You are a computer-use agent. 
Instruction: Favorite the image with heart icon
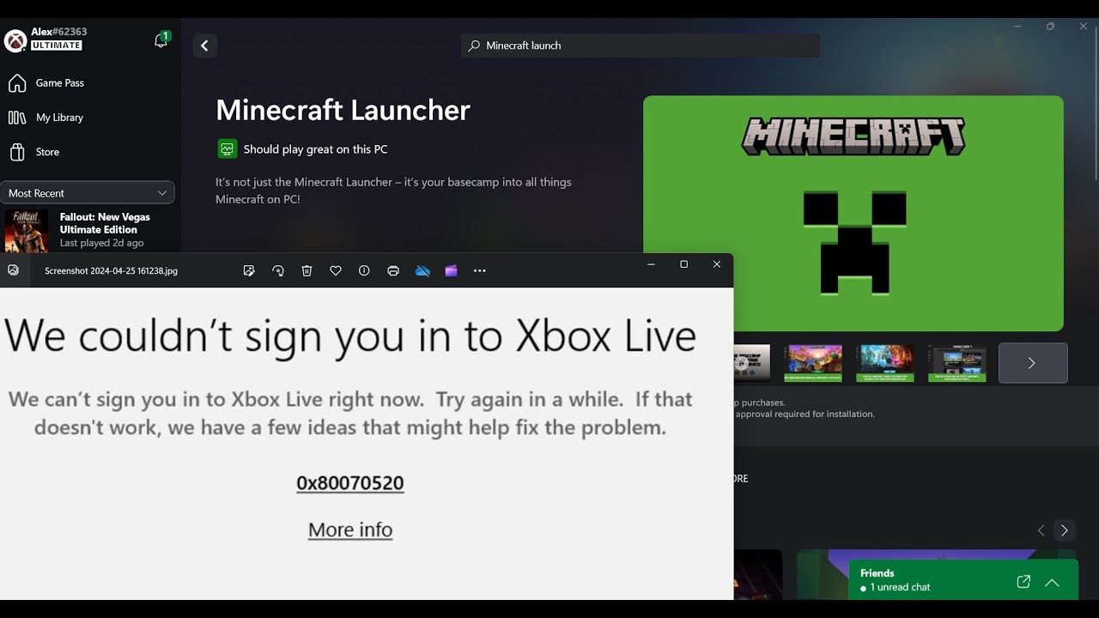[x=336, y=270]
